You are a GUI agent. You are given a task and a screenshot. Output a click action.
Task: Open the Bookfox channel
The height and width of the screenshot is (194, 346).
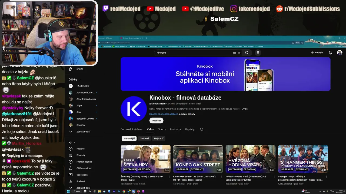[81, 125]
